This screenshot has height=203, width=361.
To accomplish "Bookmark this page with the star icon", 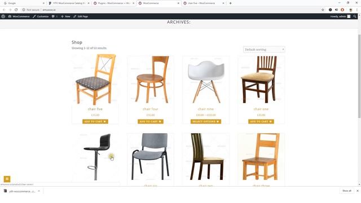I will pos(323,10).
